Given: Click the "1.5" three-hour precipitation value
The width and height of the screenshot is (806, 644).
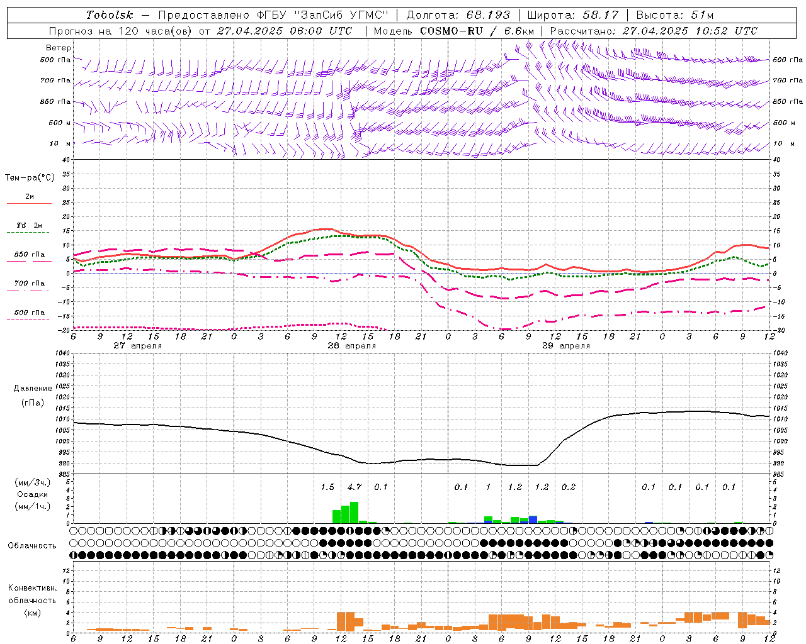Looking at the screenshot, I should click(x=327, y=487).
